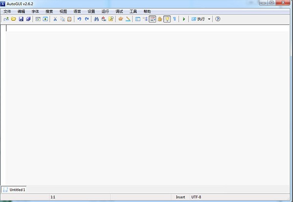The height and width of the screenshot is (202, 293).
Task: Cut selection with the scissors icon
Action: (55, 19)
